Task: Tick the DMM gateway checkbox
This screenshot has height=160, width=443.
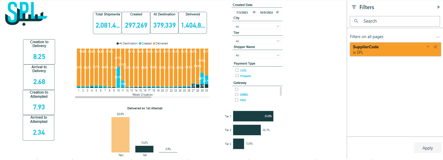Action: [x=237, y=95]
